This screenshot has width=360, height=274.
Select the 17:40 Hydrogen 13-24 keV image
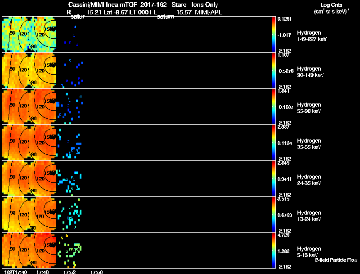tap(16, 214)
